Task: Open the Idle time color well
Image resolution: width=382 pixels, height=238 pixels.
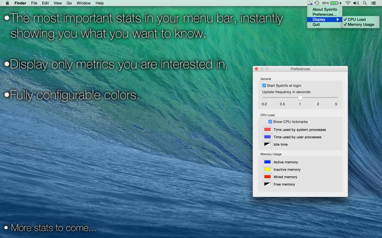Action: 267,144
